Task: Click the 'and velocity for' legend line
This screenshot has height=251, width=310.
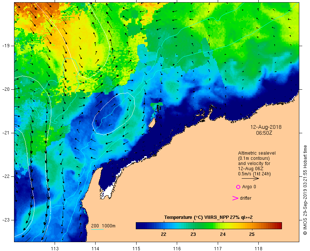Action: tap(254, 164)
